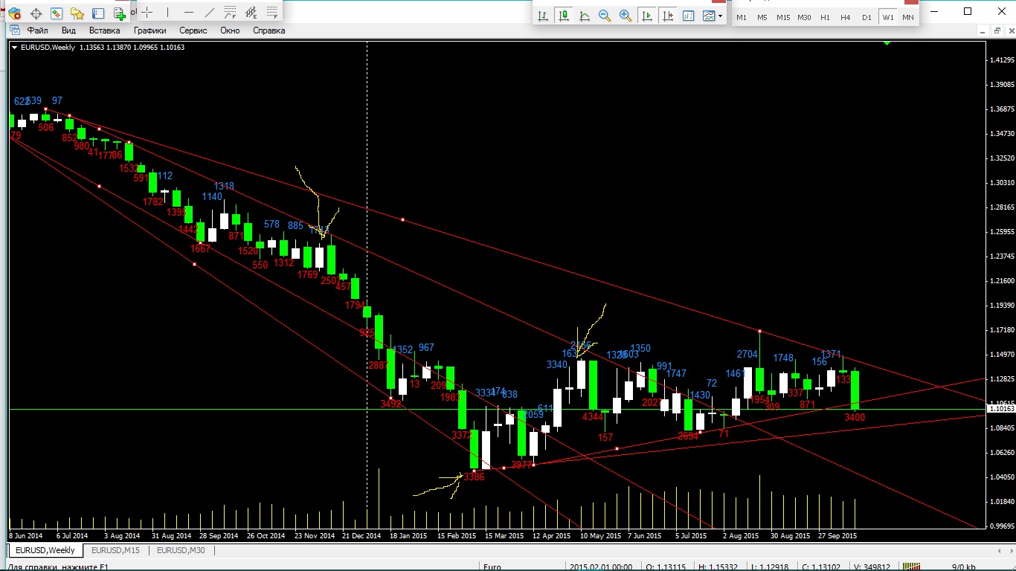Open the Сервис menu
Viewport: 1016px width, 571px height.
click(x=193, y=30)
